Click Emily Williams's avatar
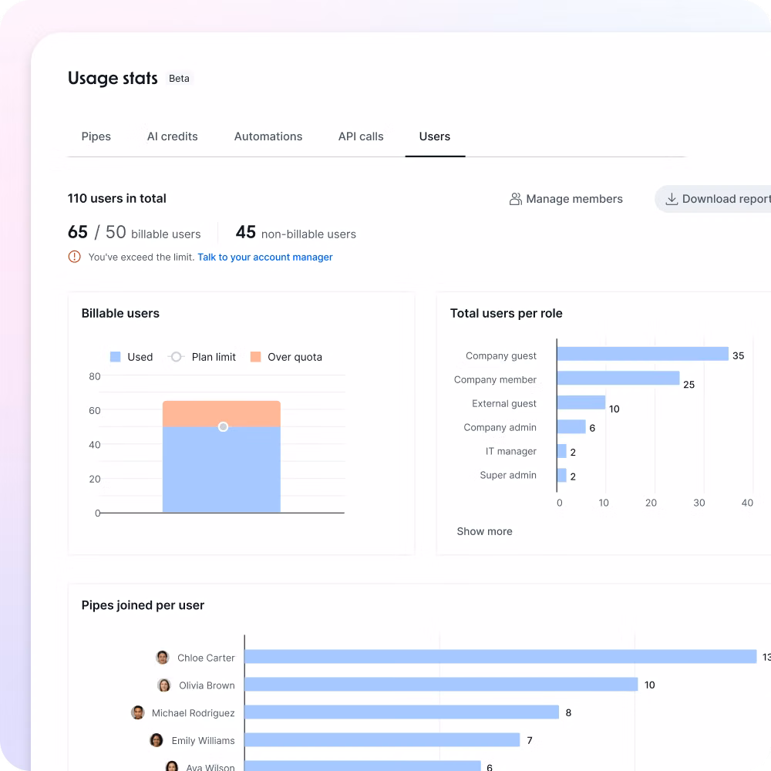Viewport: 771px width, 771px height. (157, 740)
